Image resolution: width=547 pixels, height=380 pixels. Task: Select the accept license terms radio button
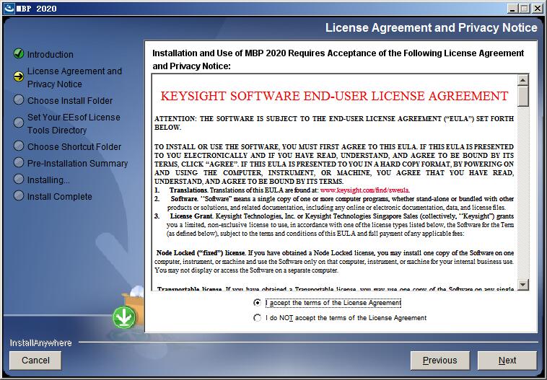pyautogui.click(x=257, y=303)
